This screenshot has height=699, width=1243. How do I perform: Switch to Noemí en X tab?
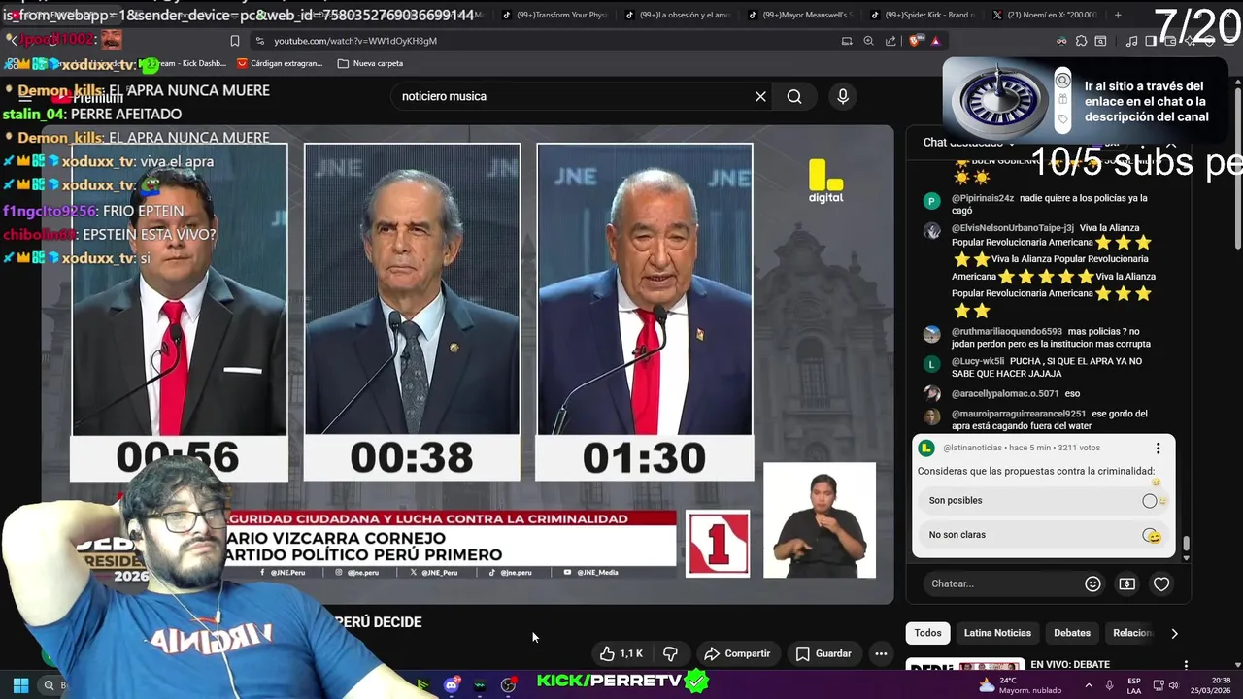tap(1045, 15)
